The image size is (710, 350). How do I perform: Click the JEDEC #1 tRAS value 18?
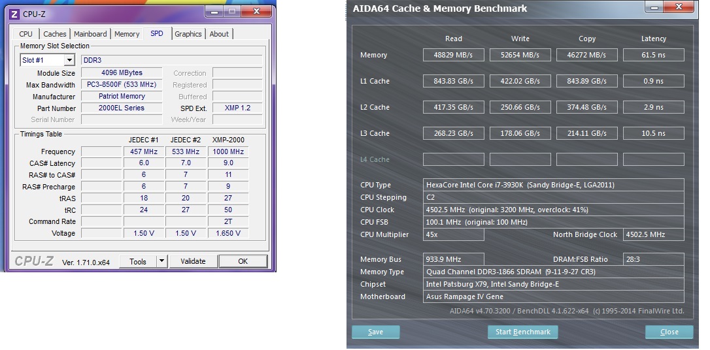(144, 198)
